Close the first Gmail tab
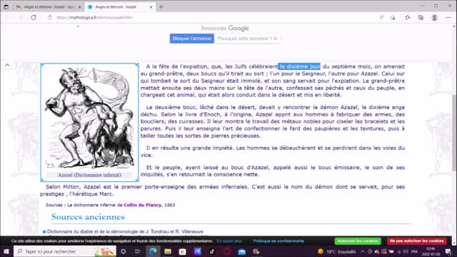Viewport: 457px width, 257px height. [x=79, y=6]
